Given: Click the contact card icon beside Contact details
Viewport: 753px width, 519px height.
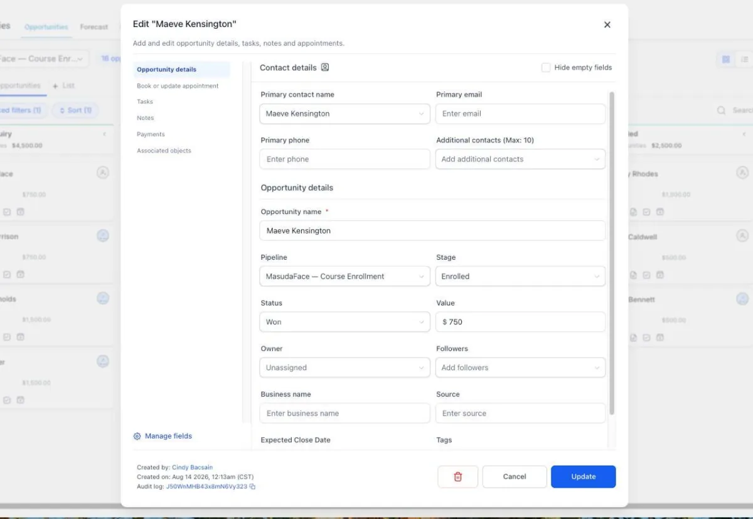Looking at the screenshot, I should point(325,67).
